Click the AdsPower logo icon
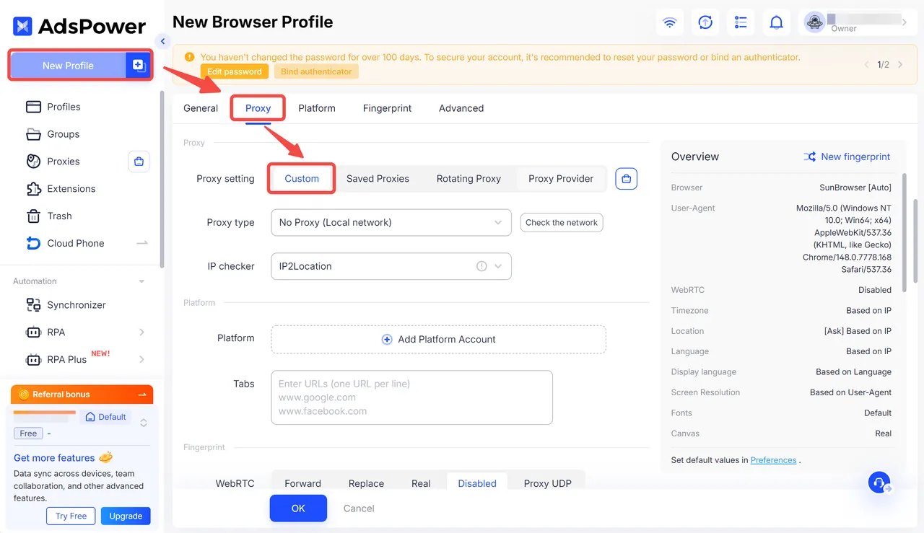The width and height of the screenshot is (924, 533). point(22,27)
